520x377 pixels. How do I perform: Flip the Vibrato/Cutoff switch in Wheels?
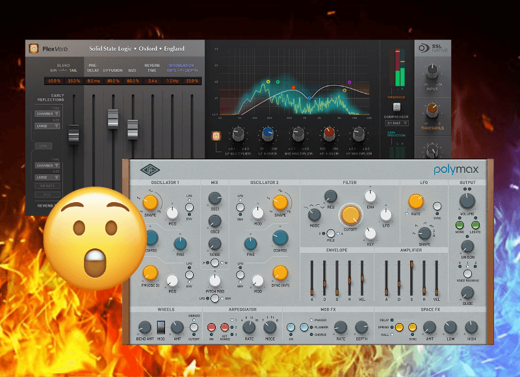[x=194, y=328]
